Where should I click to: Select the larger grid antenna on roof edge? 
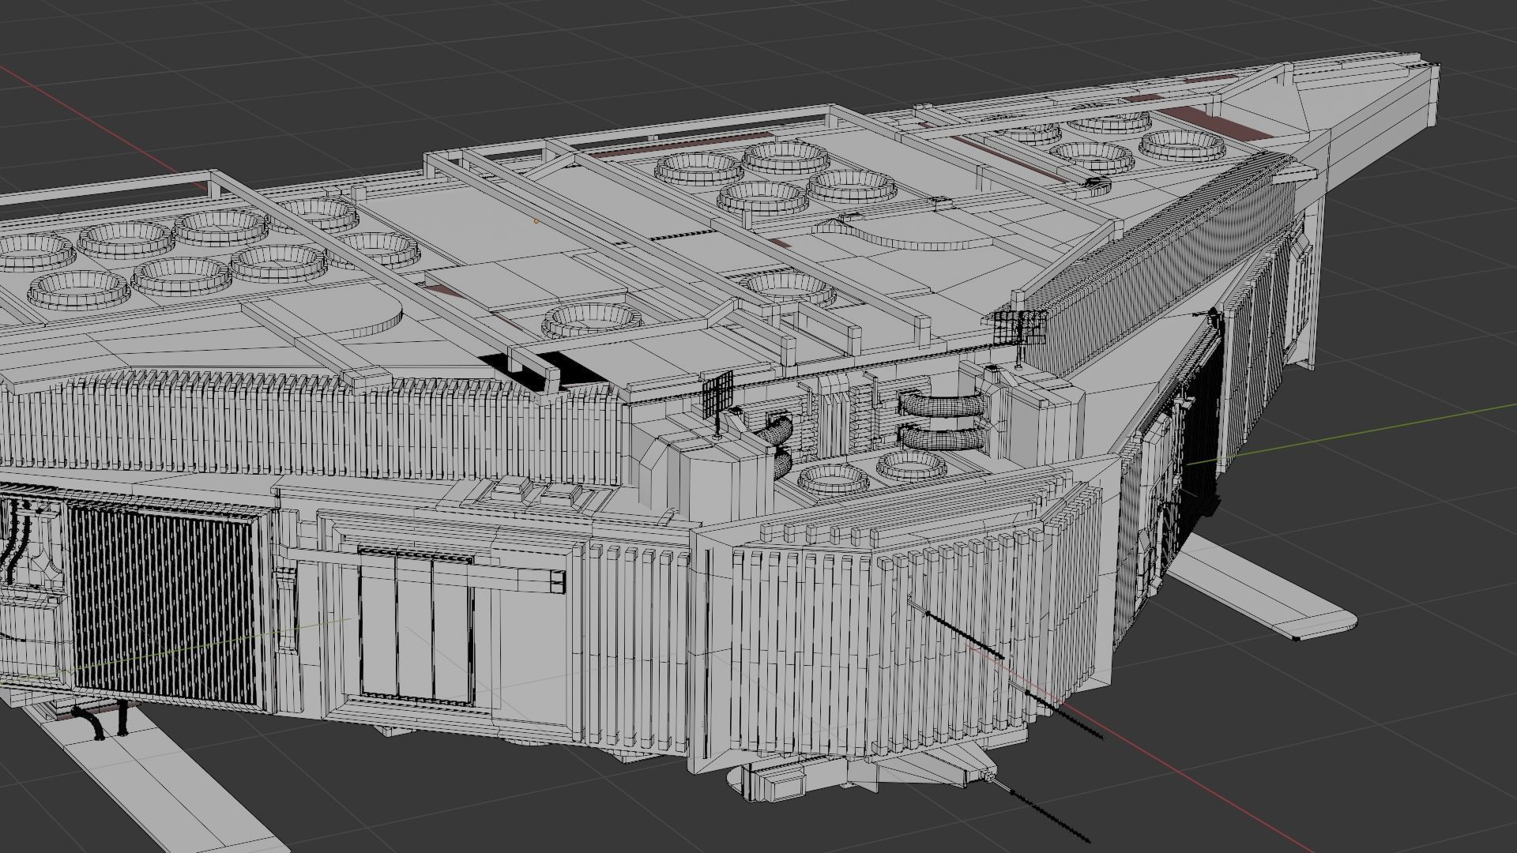coord(1019,325)
